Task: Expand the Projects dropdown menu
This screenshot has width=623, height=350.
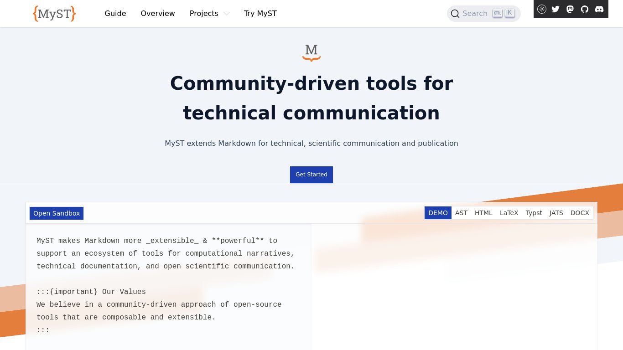Action: point(209,14)
